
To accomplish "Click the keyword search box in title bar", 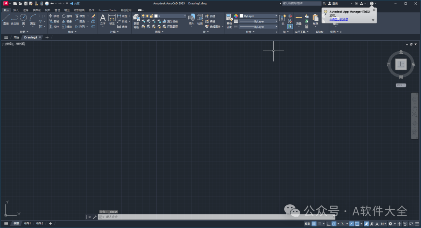I will tap(301, 4).
